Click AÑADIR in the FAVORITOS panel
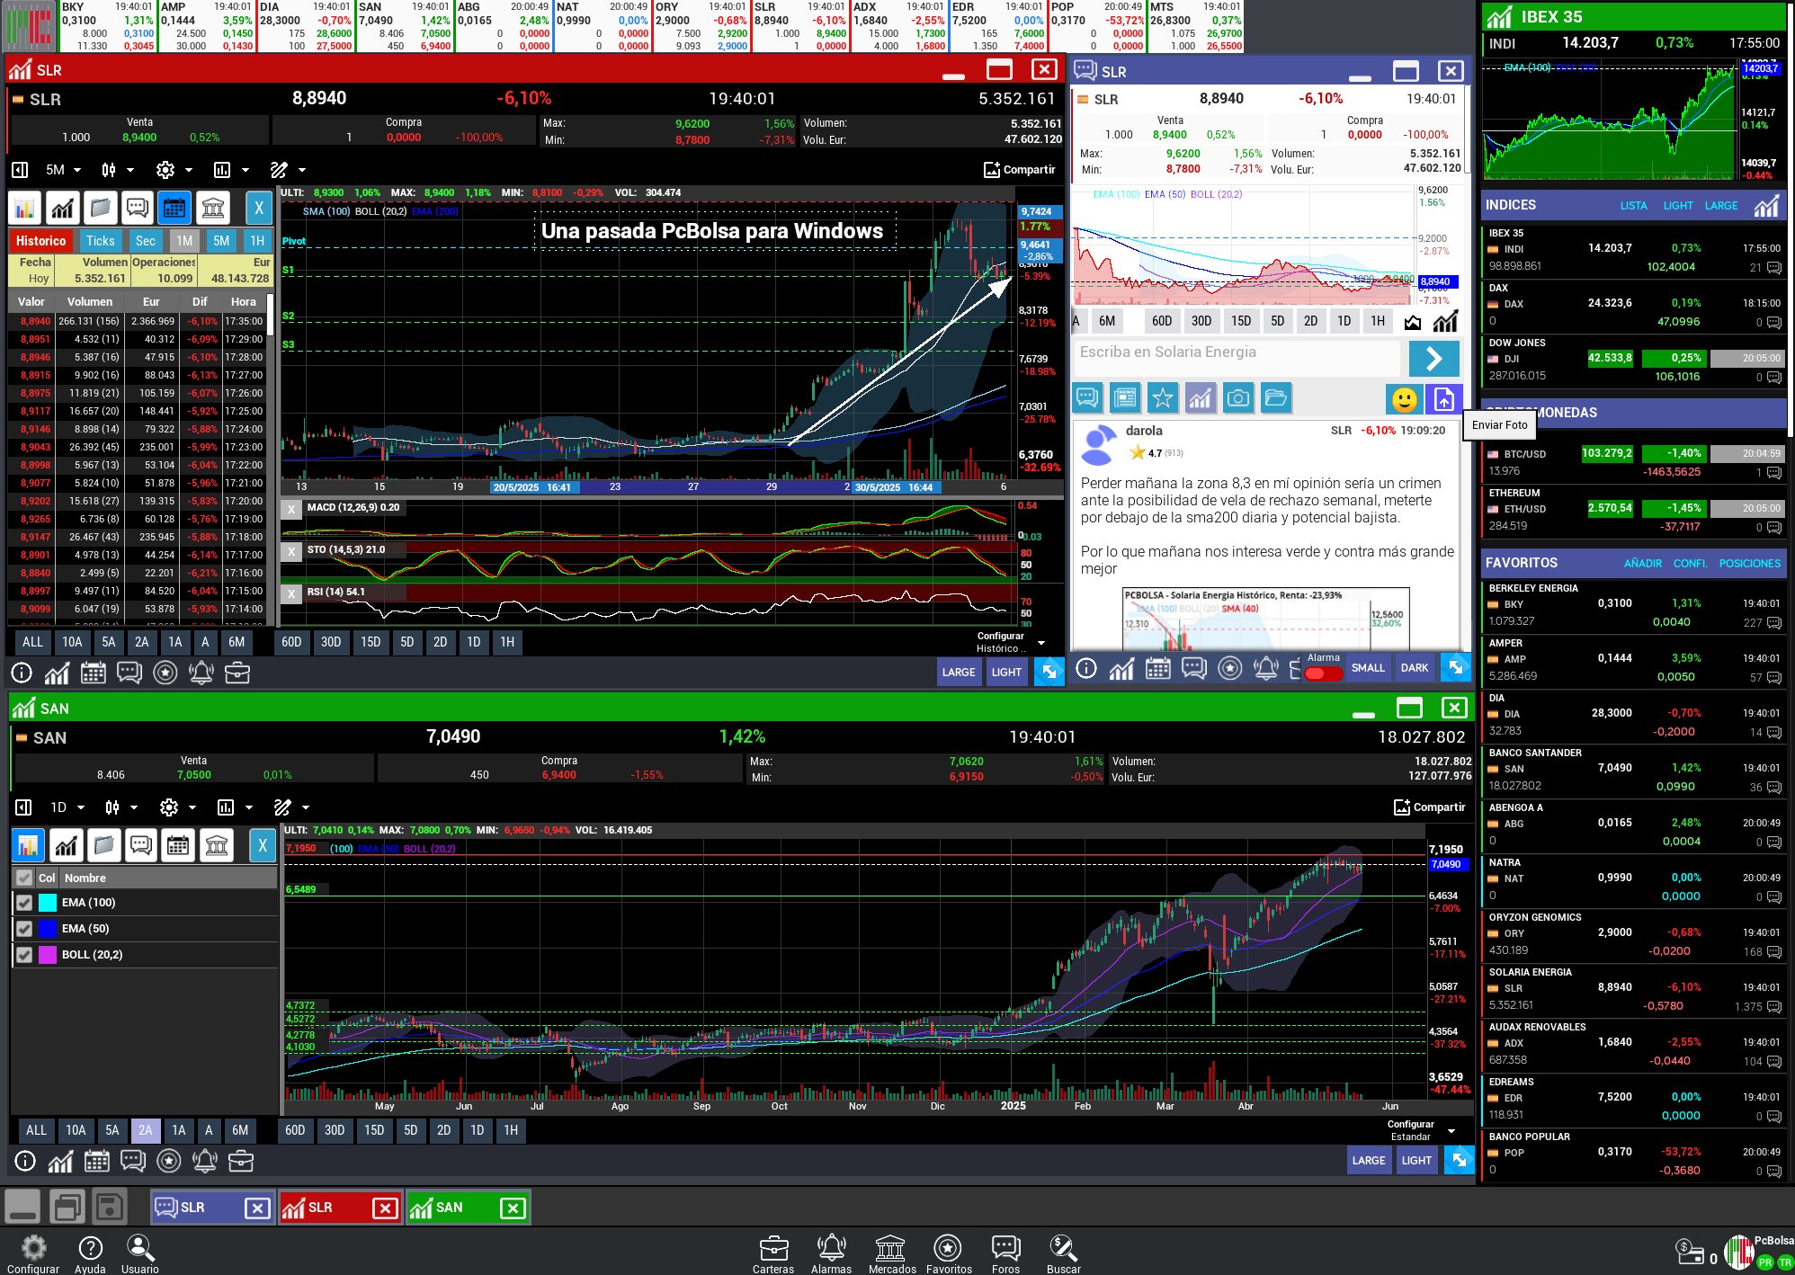This screenshot has height=1275, width=1795. pyautogui.click(x=1642, y=564)
